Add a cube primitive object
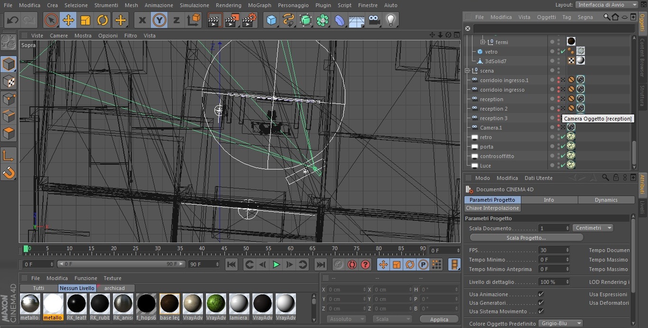The width and height of the screenshot is (648, 328). click(x=271, y=20)
